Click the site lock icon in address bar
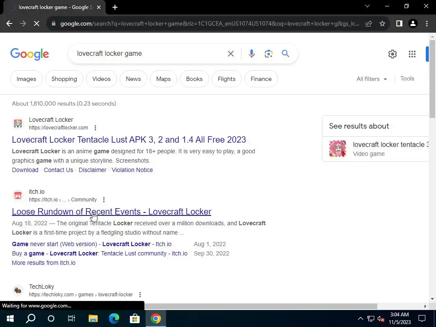This screenshot has width=436, height=327. (x=54, y=24)
